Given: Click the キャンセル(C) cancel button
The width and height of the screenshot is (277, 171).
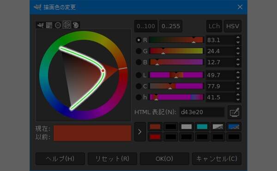Looking at the screenshot, I should 217,159.
